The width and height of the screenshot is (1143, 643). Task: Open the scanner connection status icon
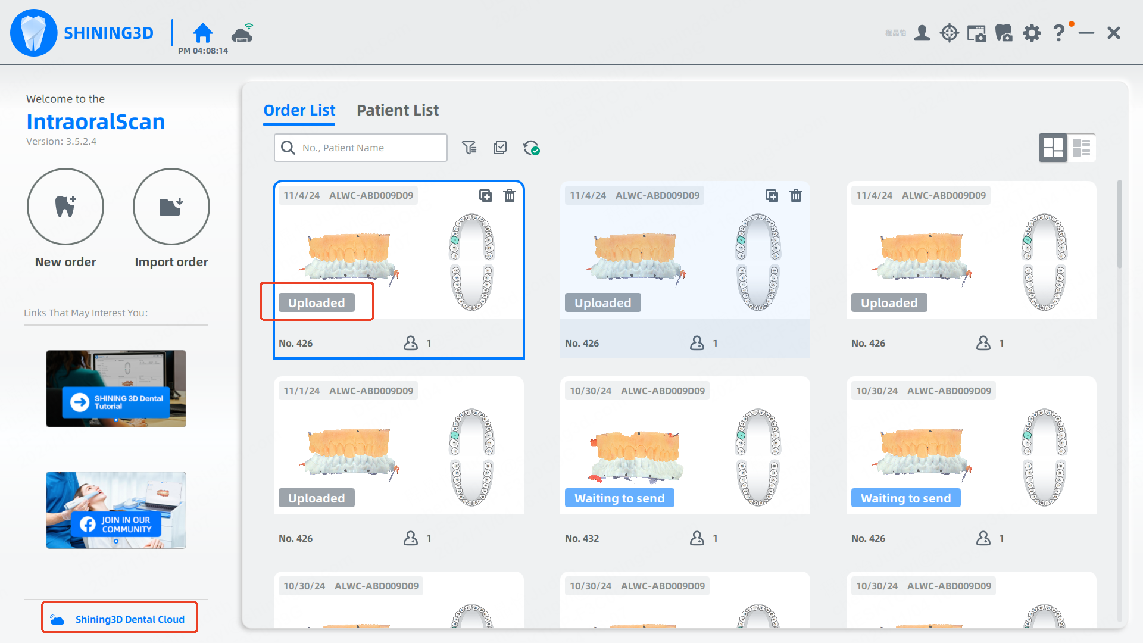(x=242, y=33)
